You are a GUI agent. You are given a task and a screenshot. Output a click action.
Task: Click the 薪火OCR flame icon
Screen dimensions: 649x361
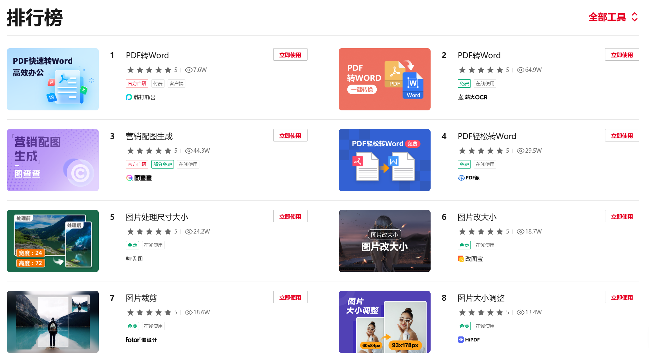coord(461,97)
